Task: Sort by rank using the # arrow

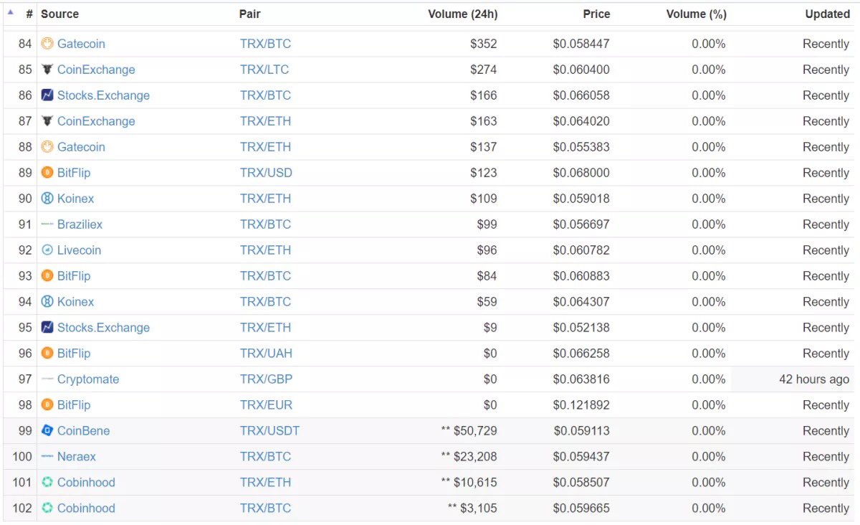Action: (11, 12)
